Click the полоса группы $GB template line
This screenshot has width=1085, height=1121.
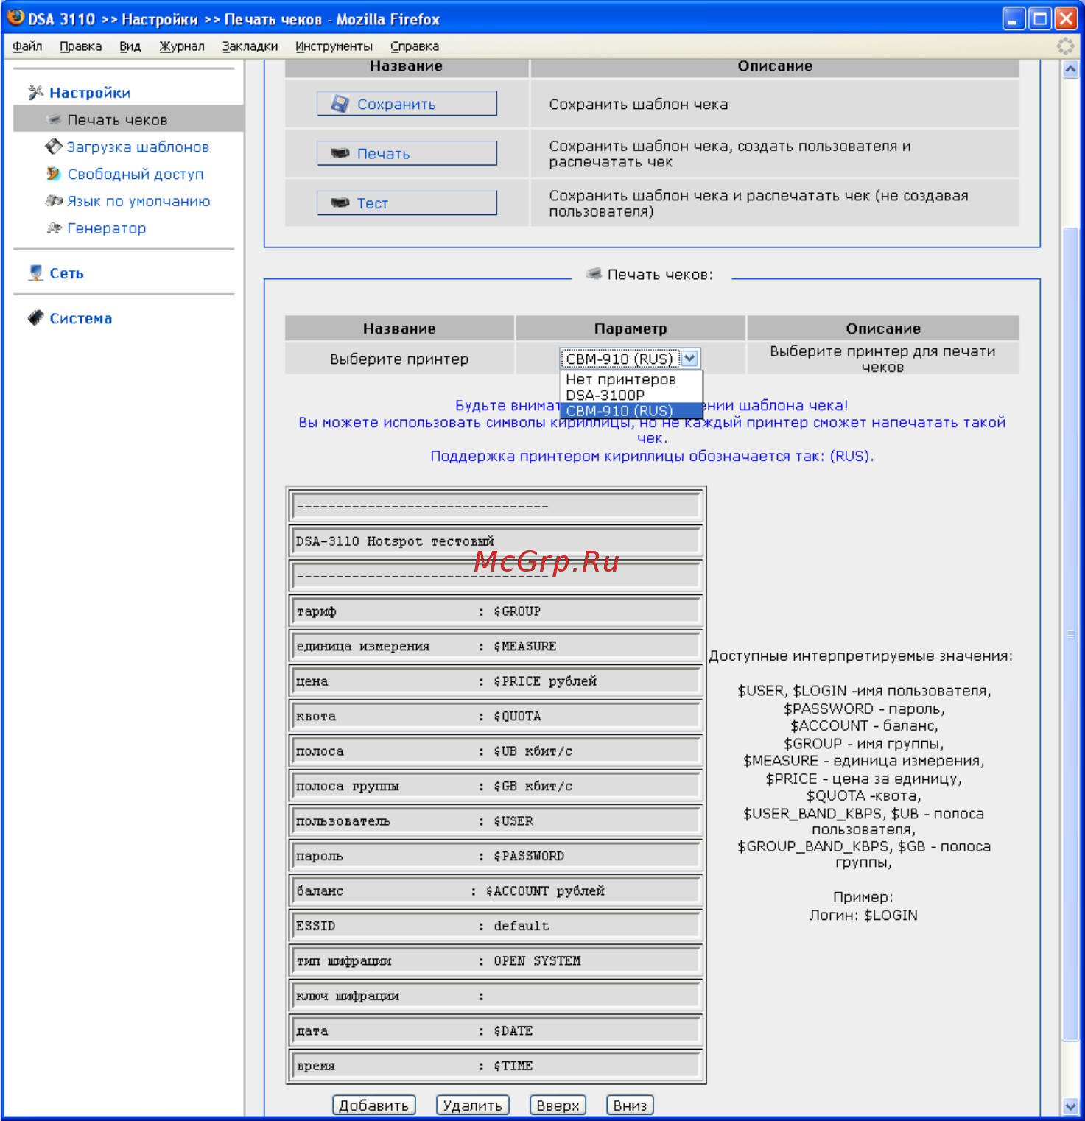[496, 786]
